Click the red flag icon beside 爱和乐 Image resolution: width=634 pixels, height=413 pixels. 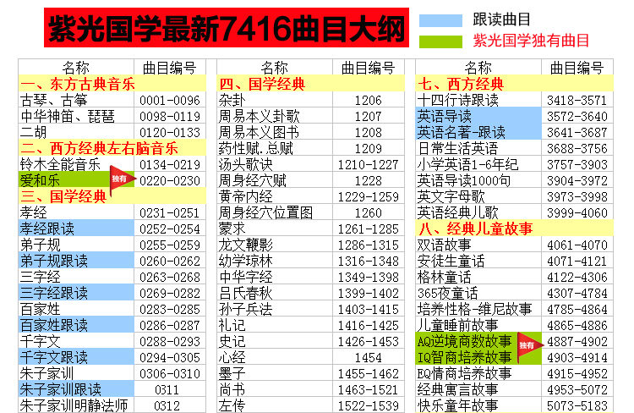tap(122, 180)
